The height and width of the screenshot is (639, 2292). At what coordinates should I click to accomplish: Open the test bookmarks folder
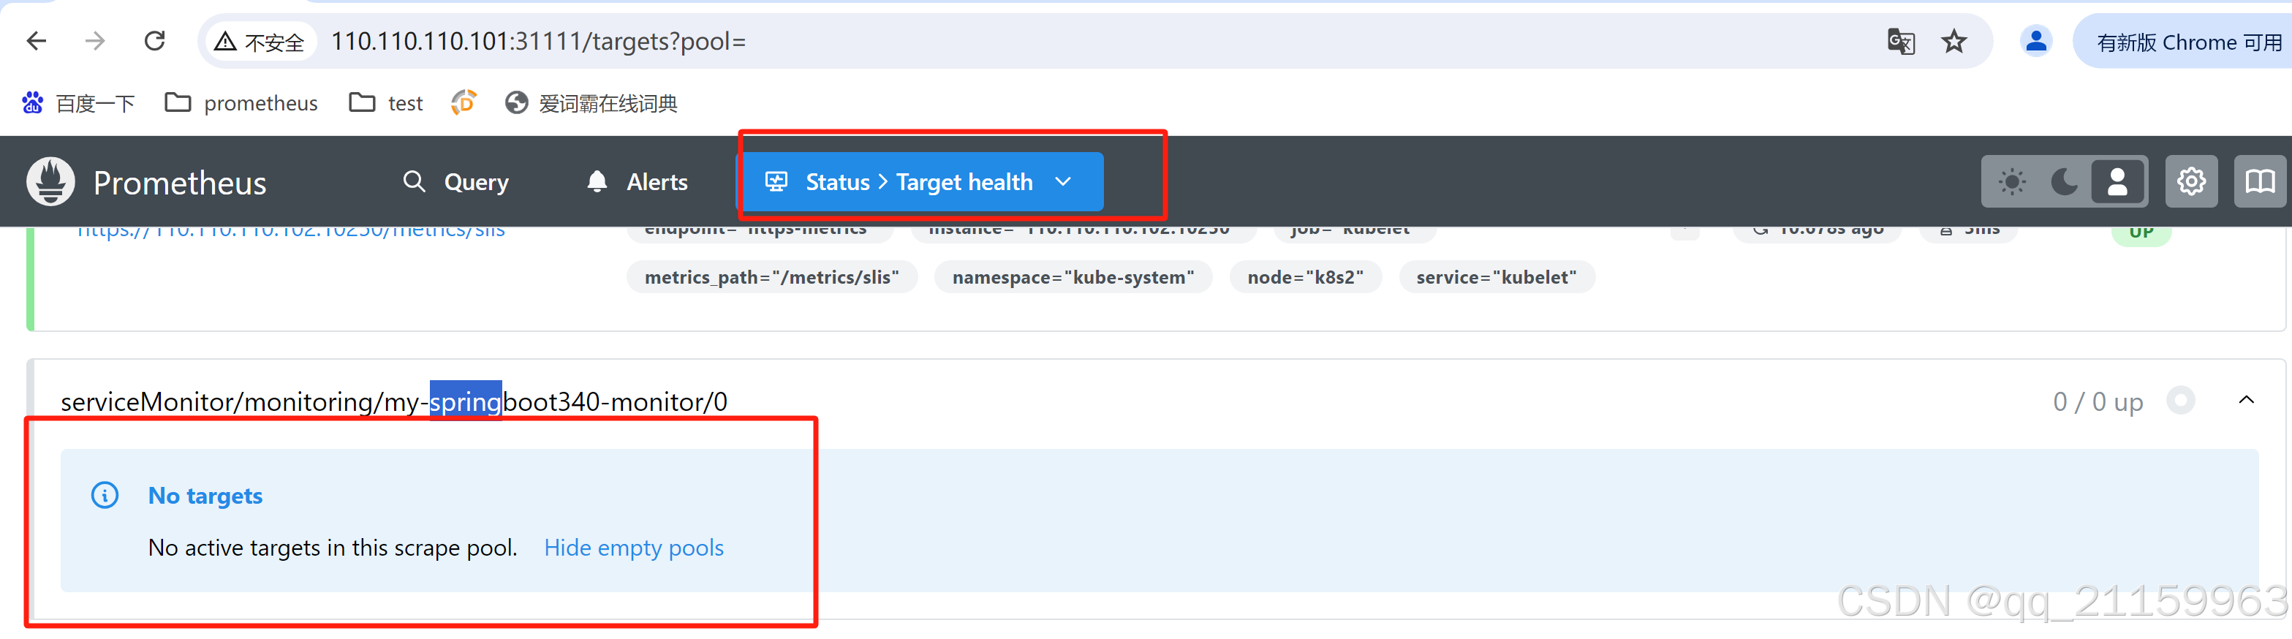(x=386, y=103)
